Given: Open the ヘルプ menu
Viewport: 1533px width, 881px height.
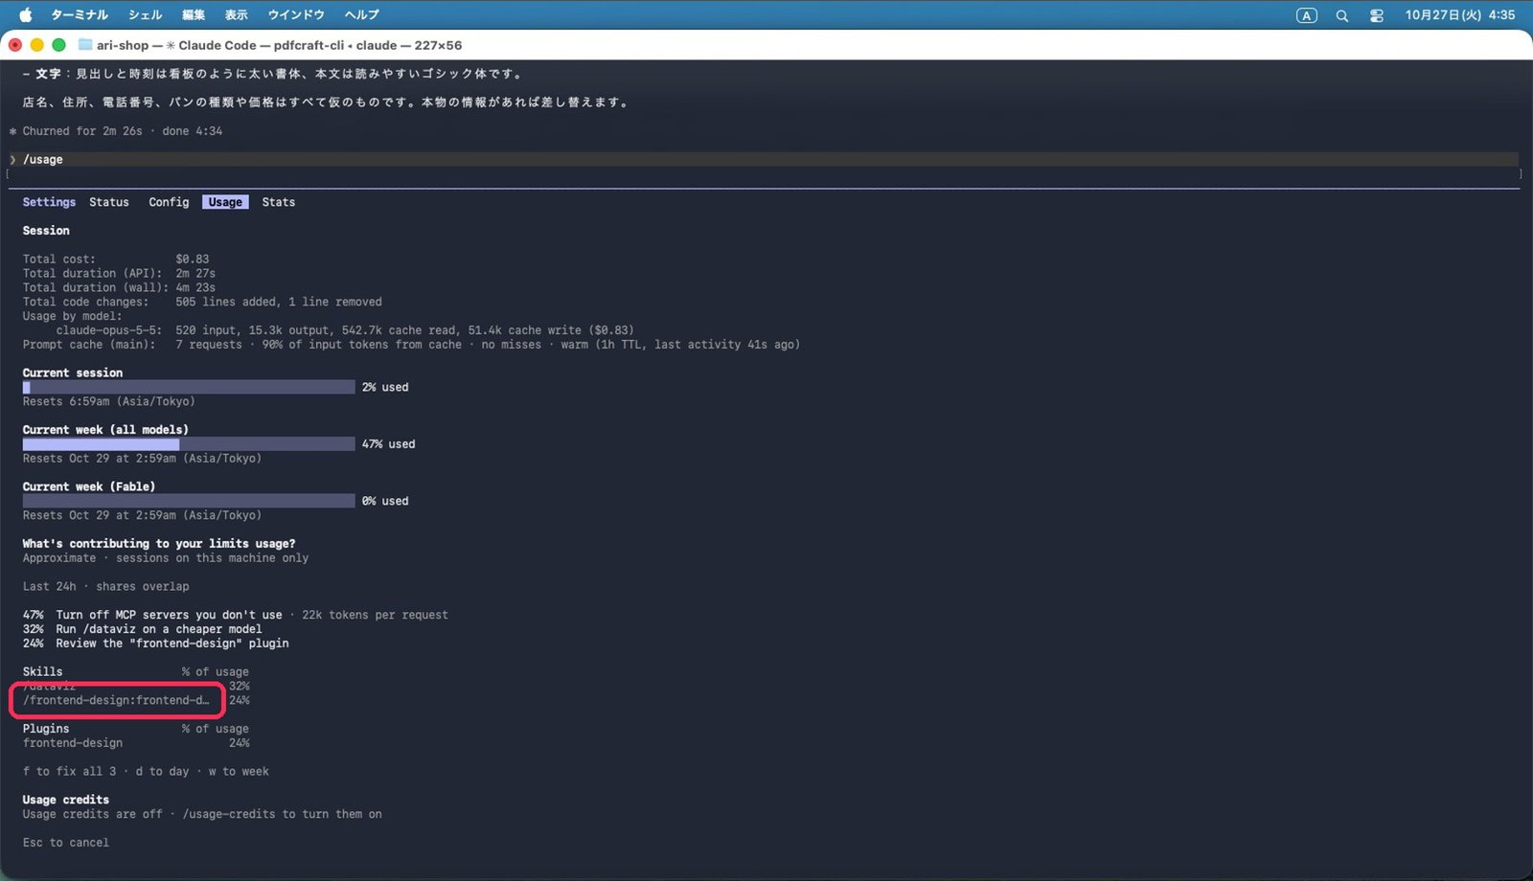Looking at the screenshot, I should (x=362, y=14).
